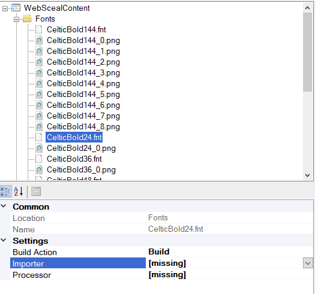Collapse the Common property section
The width and height of the screenshot is (315, 294).
coord(4,206)
